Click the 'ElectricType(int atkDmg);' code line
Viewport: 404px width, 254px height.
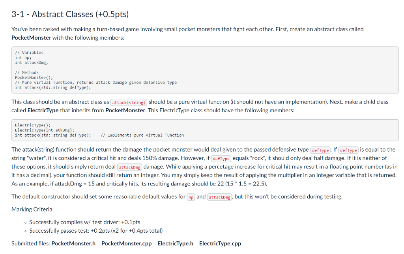pyautogui.click(x=45, y=130)
